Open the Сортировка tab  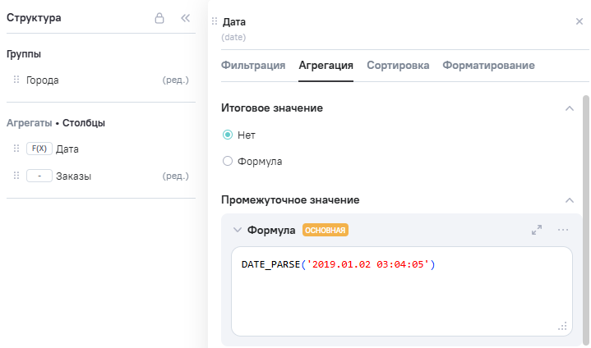(x=398, y=66)
